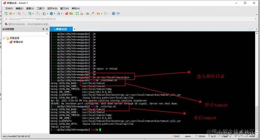The height and width of the screenshot is (140, 260).
Task: Switch to the 1 新建会话 tab
Action: point(60,29)
